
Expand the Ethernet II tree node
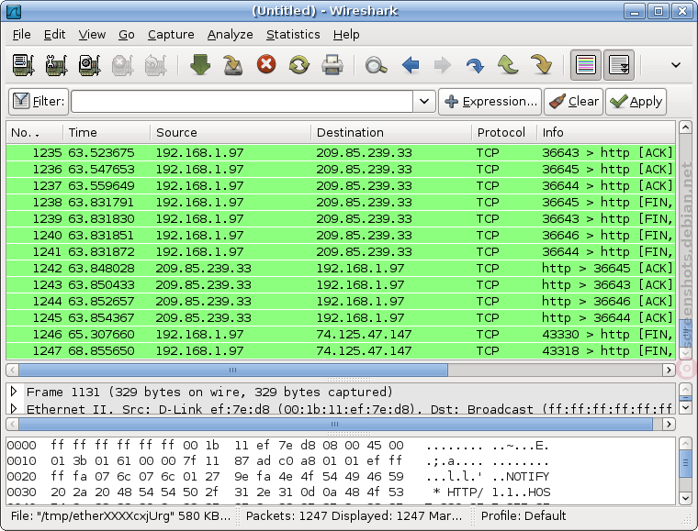(14, 408)
